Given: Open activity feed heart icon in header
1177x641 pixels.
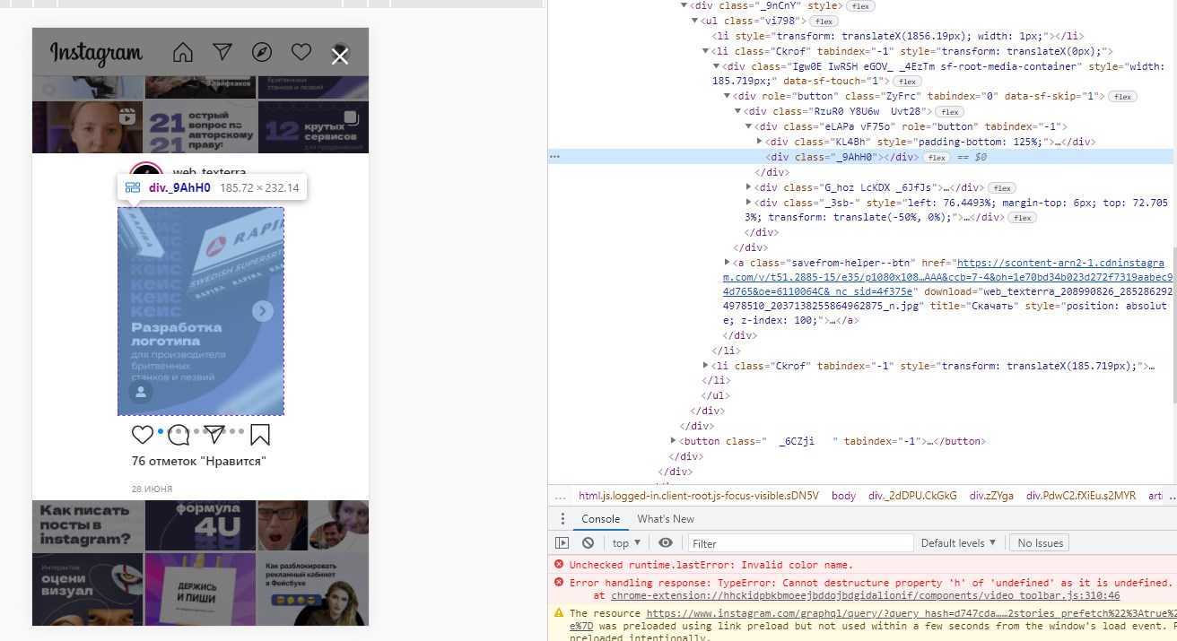Looking at the screenshot, I should 301,53.
